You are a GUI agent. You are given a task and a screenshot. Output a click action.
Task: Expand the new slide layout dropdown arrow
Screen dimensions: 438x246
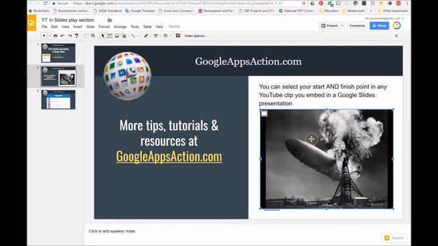[49, 36]
